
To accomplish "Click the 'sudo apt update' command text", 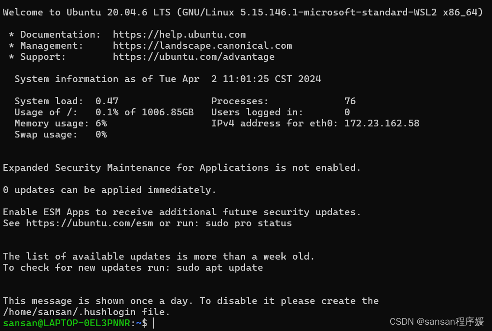I will 219,268.
